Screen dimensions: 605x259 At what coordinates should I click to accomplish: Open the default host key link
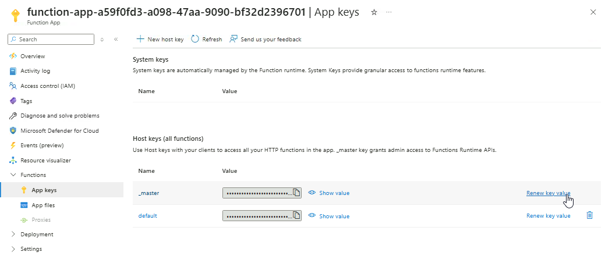click(x=147, y=216)
